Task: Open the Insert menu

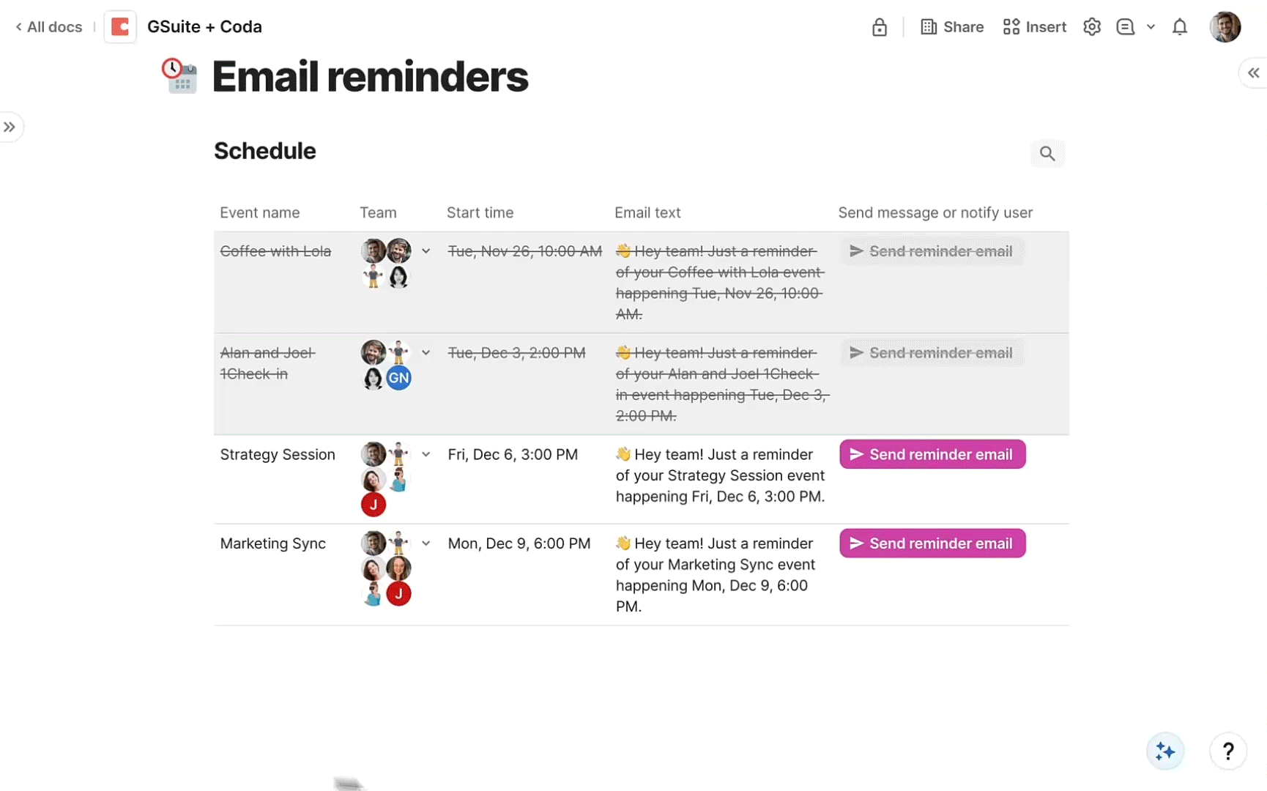Action: click(1034, 27)
